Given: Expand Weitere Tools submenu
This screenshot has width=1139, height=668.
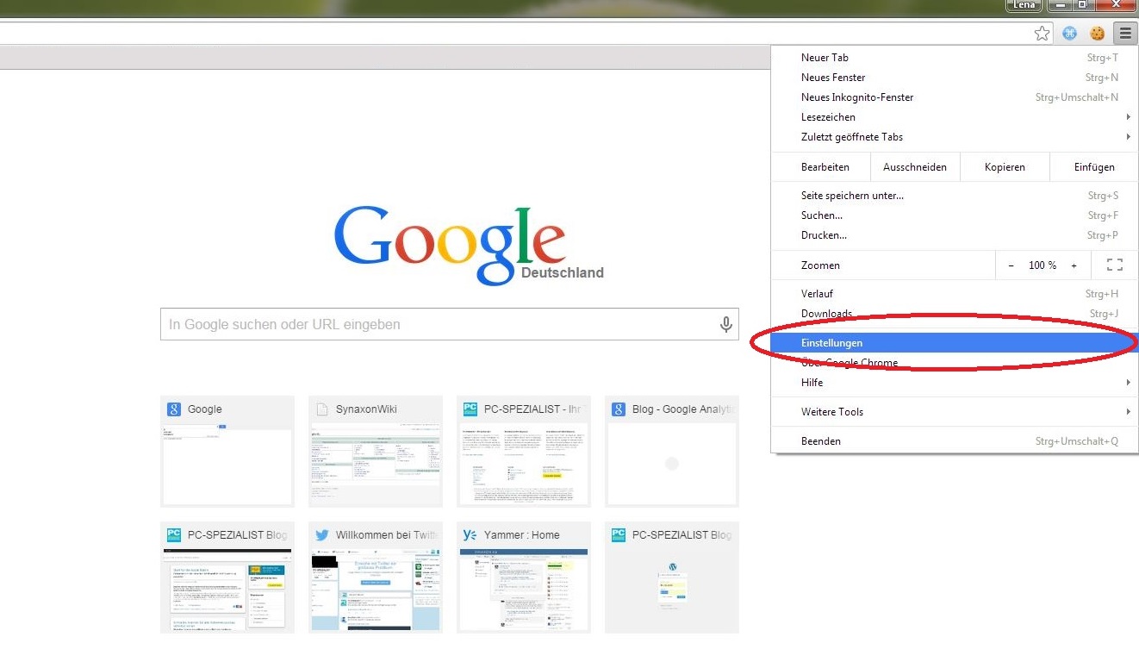Looking at the screenshot, I should 955,412.
